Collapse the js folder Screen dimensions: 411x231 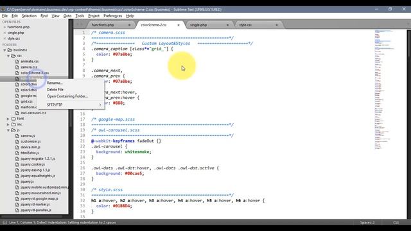tap(8, 130)
